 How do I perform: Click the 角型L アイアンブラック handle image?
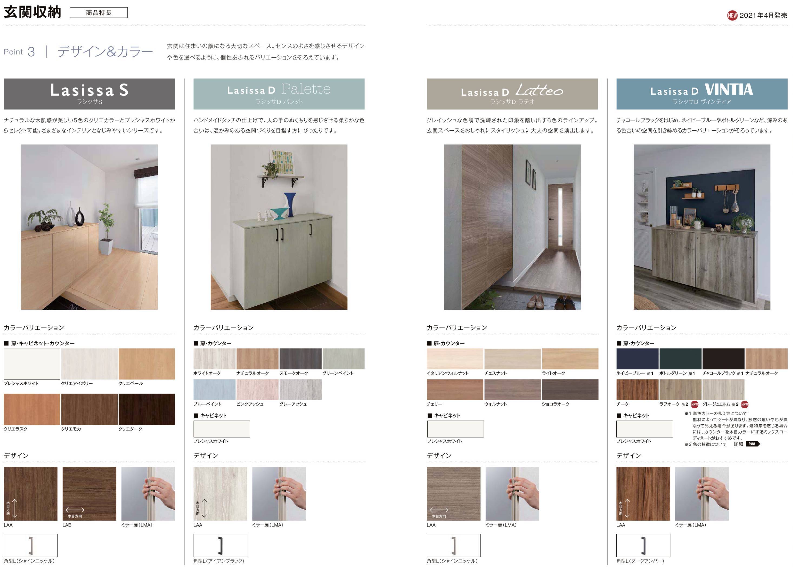220,545
